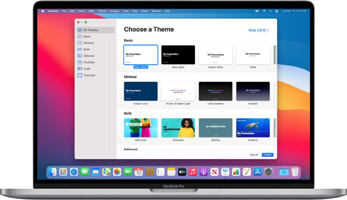The width and height of the screenshot is (347, 200).
Task: Choose the Basic White theme thumbnail
Action: (x=141, y=55)
